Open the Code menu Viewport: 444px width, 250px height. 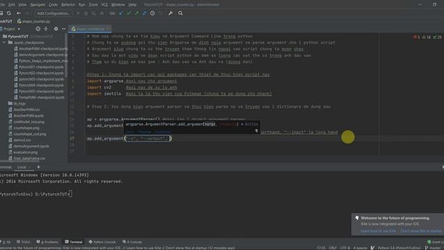click(x=53, y=5)
